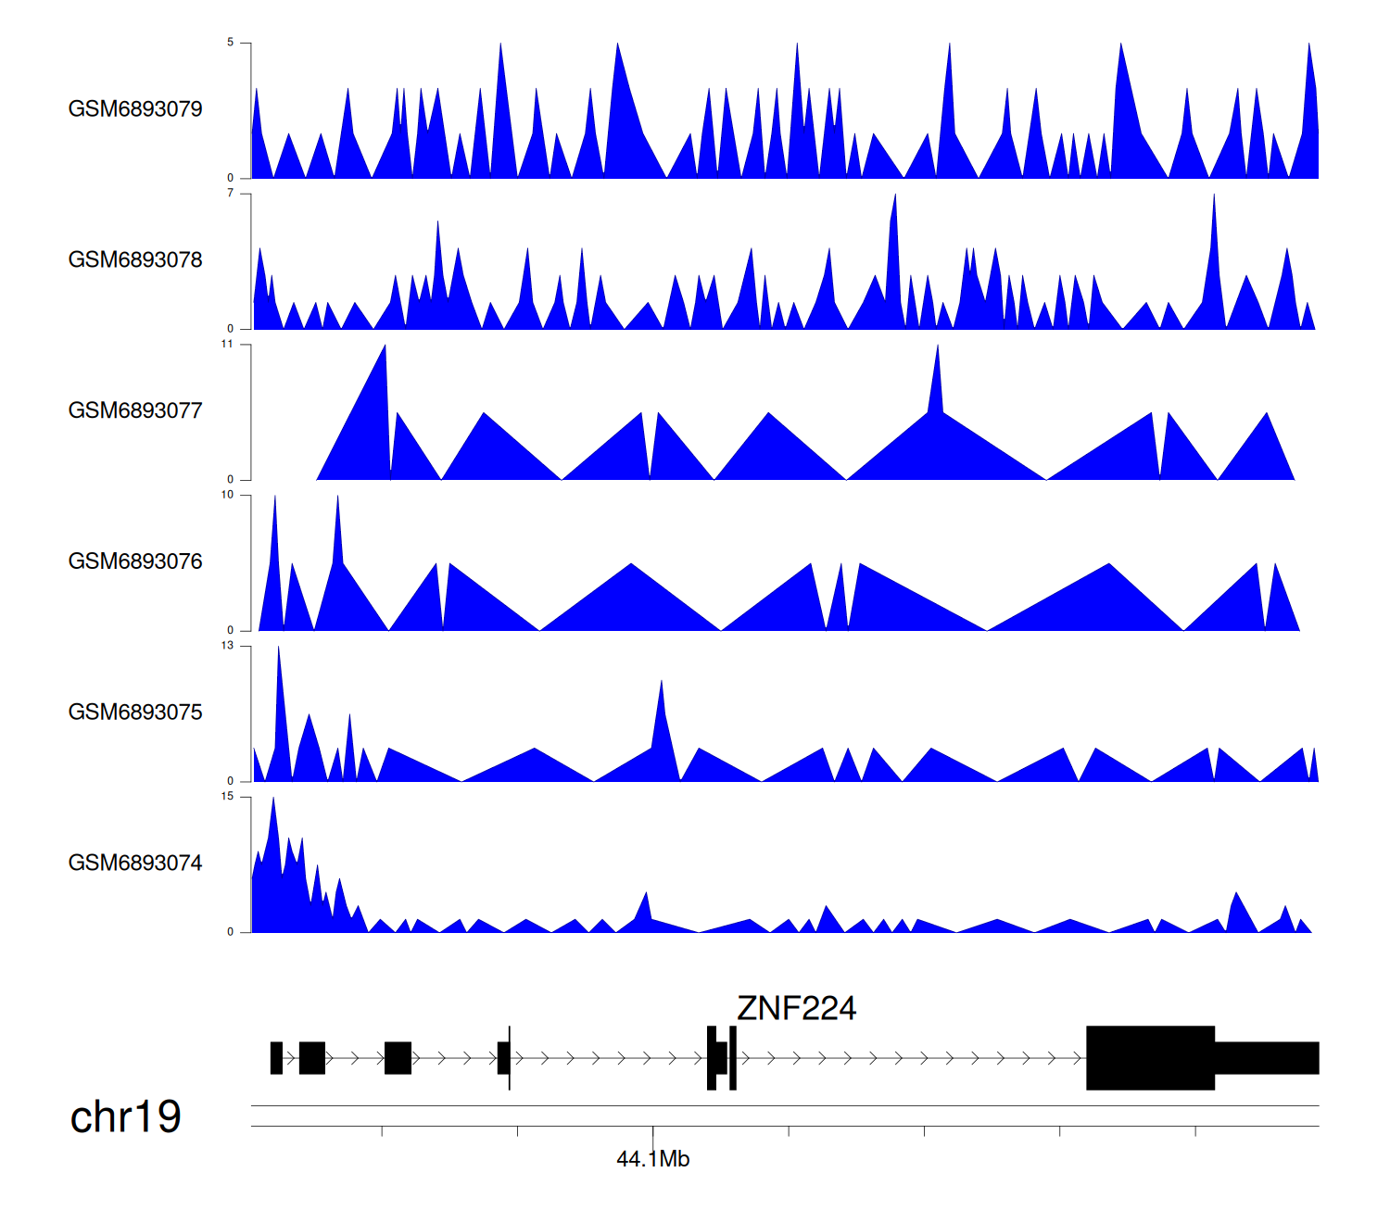Select the GSM6893074 track name
1390x1223 pixels.
[x=135, y=864]
